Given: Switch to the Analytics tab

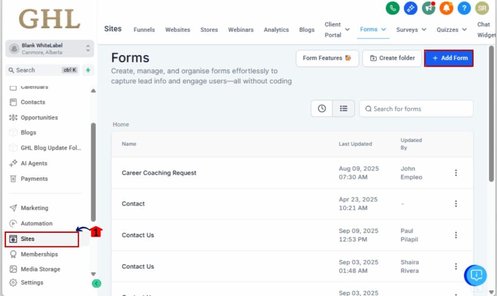Looking at the screenshot, I should [x=276, y=30].
